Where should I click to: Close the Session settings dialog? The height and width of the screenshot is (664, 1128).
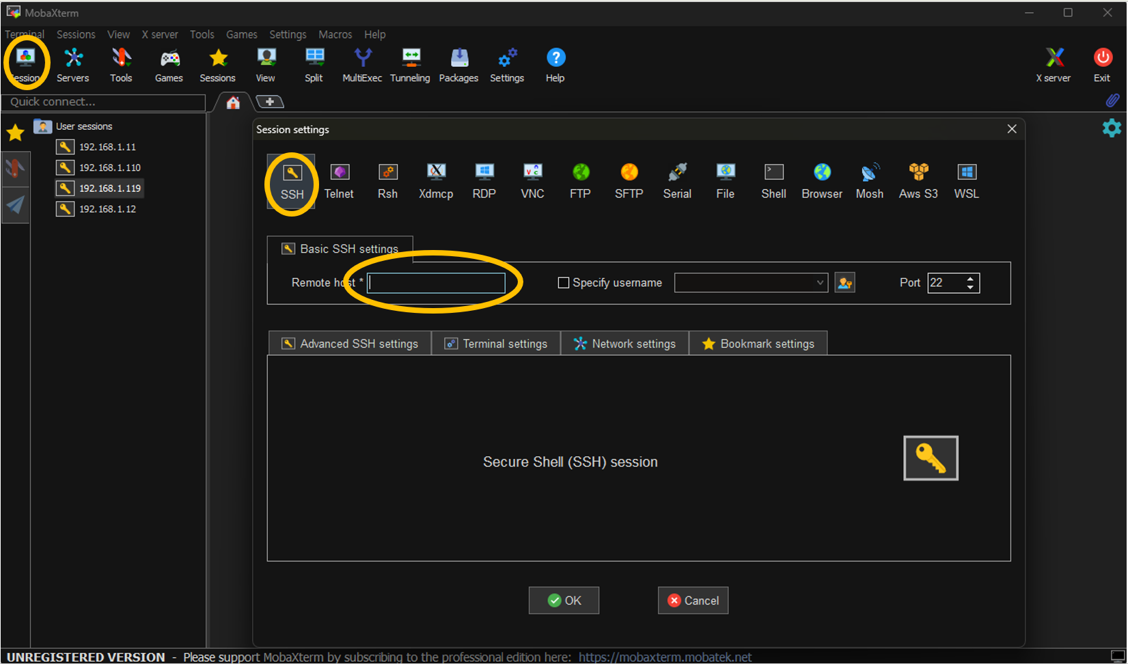coord(1012,129)
